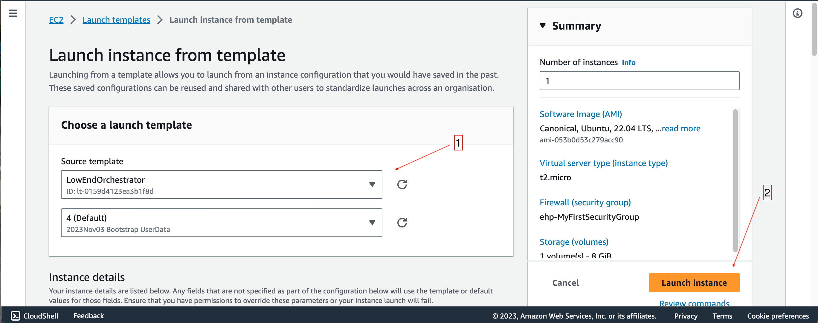Open the 4 (Default) version dropdown
This screenshot has height=323, width=818.
click(x=221, y=222)
